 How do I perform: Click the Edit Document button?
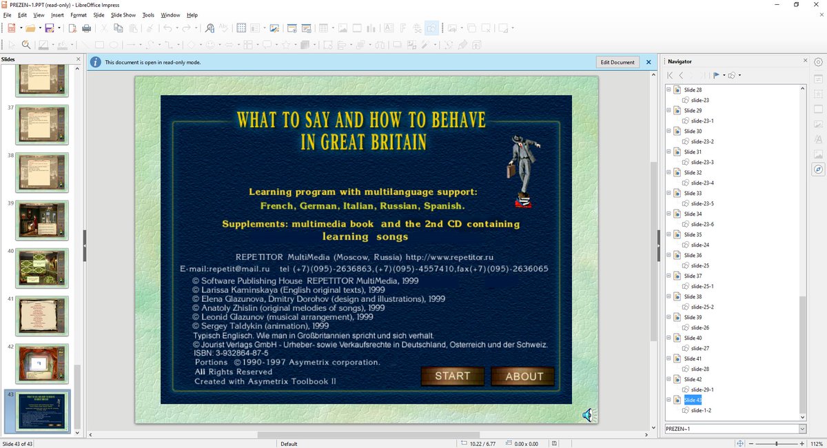(617, 62)
